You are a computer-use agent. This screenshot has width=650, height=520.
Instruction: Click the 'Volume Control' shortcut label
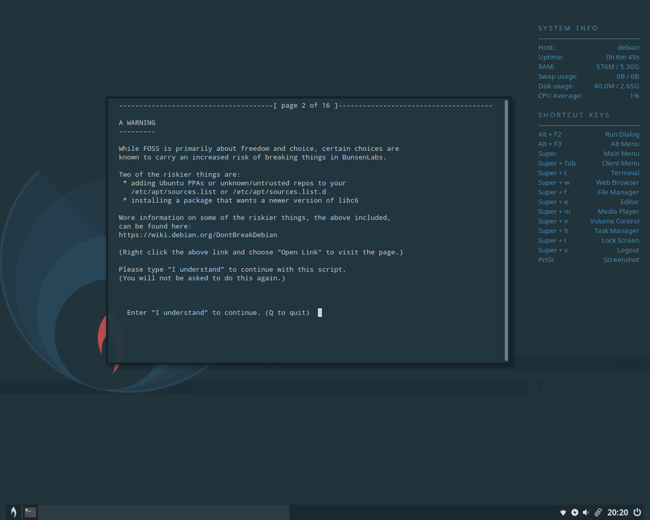[x=614, y=221]
